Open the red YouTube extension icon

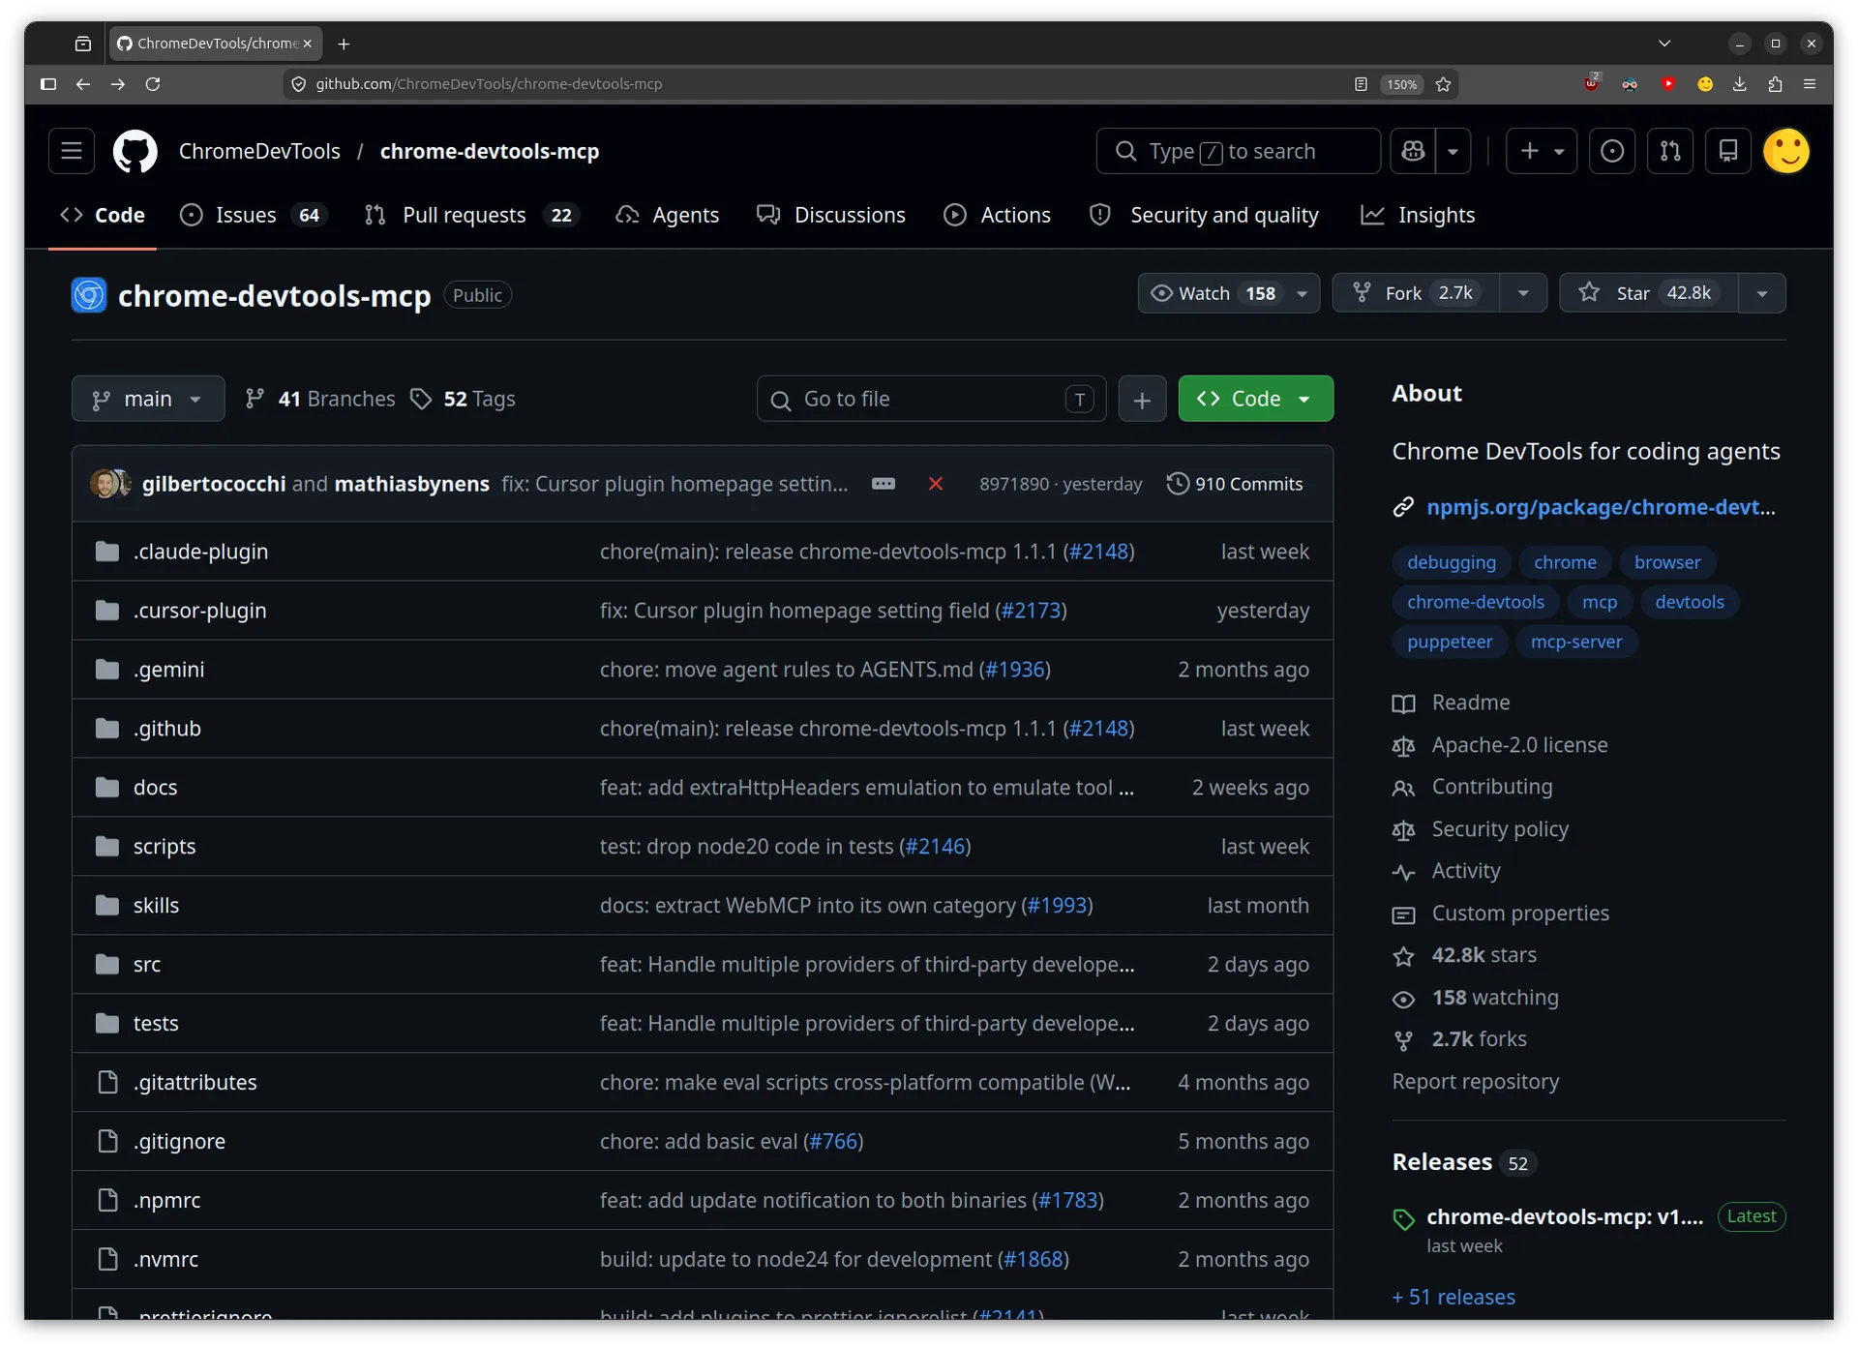tap(1669, 84)
